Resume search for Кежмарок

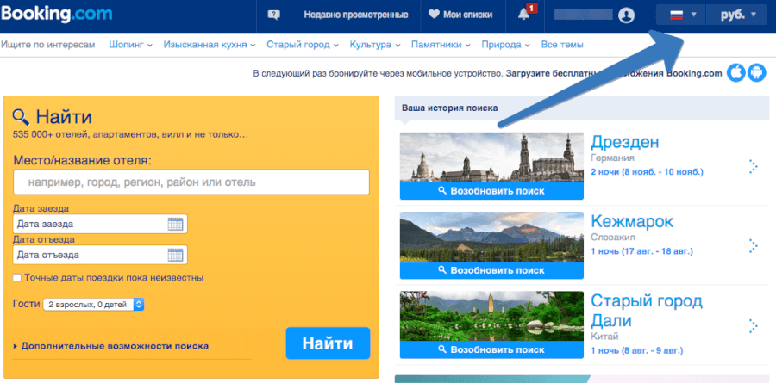pyautogui.click(x=491, y=269)
